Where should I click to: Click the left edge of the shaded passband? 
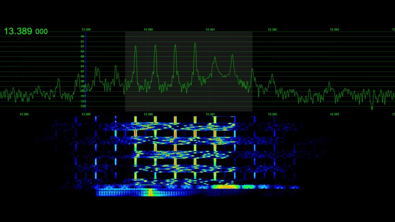(x=125, y=71)
